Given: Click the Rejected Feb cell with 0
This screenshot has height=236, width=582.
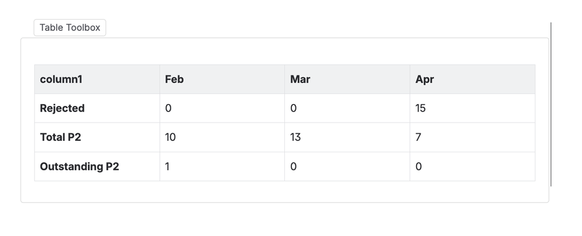Looking at the screenshot, I should (223, 108).
